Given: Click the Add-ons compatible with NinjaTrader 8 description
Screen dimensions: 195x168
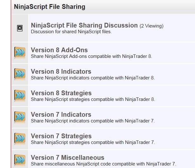Looking at the screenshot, I should click(x=91, y=56).
